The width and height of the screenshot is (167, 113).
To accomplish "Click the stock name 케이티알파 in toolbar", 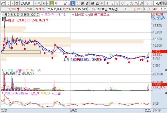I will click(62, 3).
